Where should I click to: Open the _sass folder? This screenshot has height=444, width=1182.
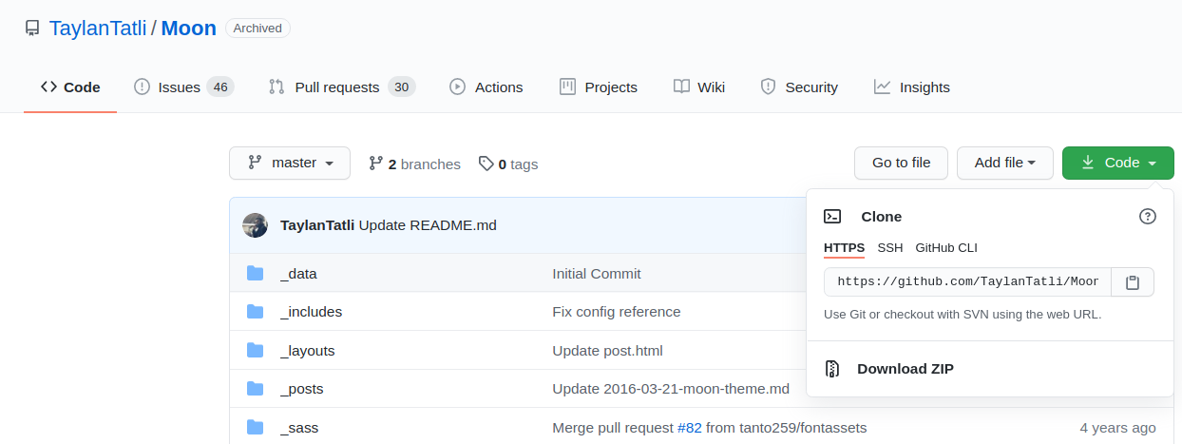[x=299, y=428]
